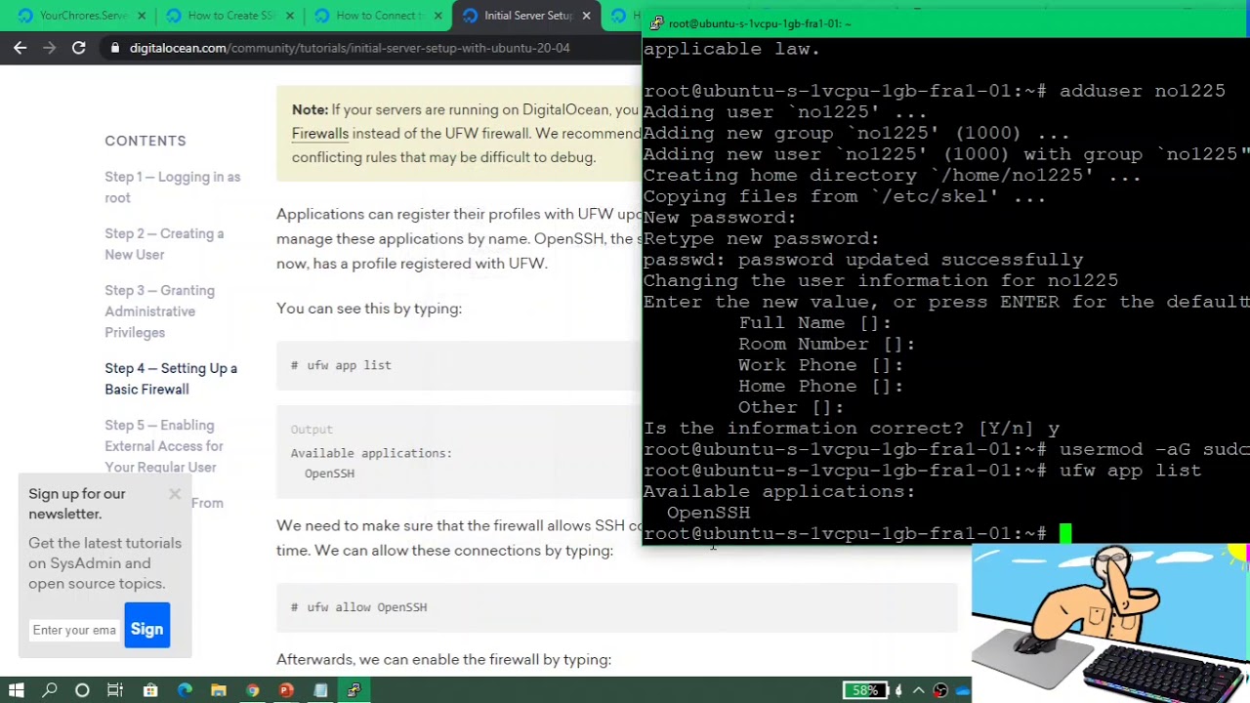Click the CONTENTS heading in sidebar
This screenshot has height=703, width=1250.
coord(146,141)
